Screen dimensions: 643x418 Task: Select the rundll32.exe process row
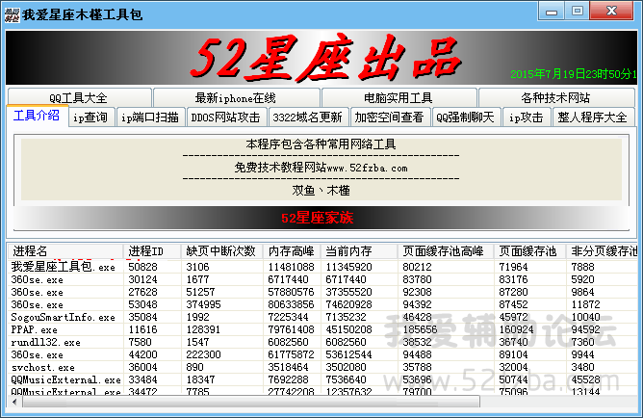tap(323, 342)
